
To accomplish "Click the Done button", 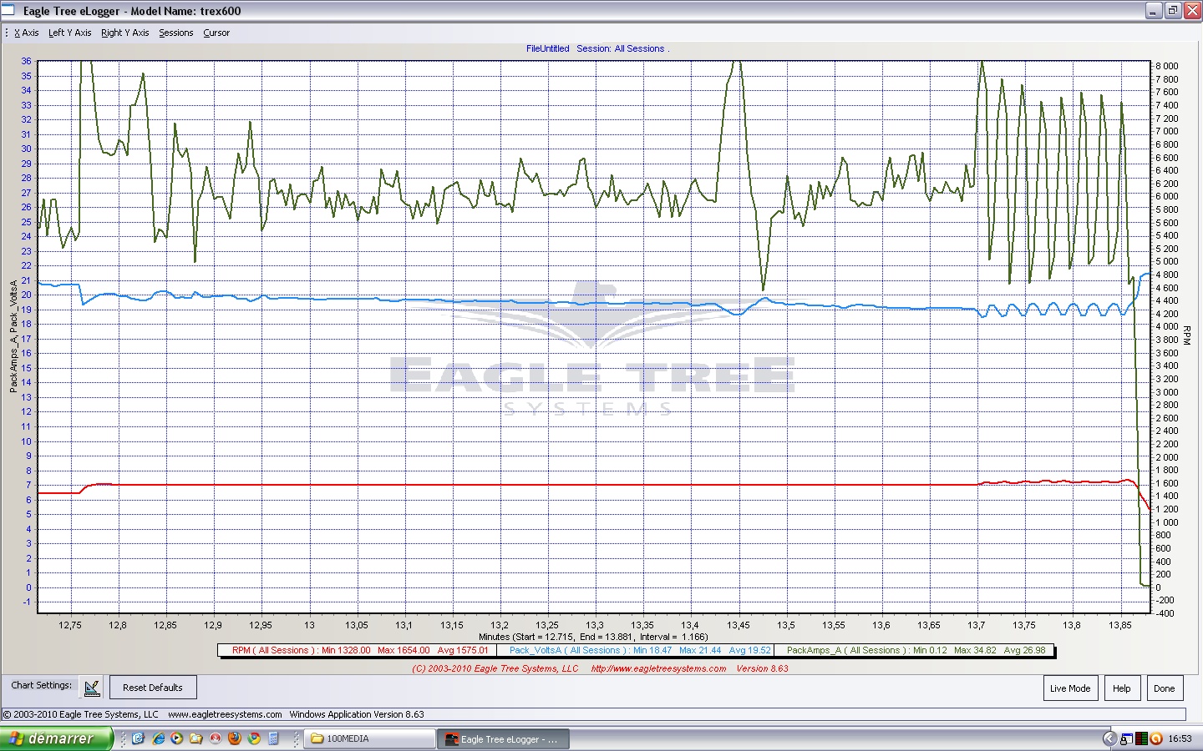I will (x=1165, y=688).
